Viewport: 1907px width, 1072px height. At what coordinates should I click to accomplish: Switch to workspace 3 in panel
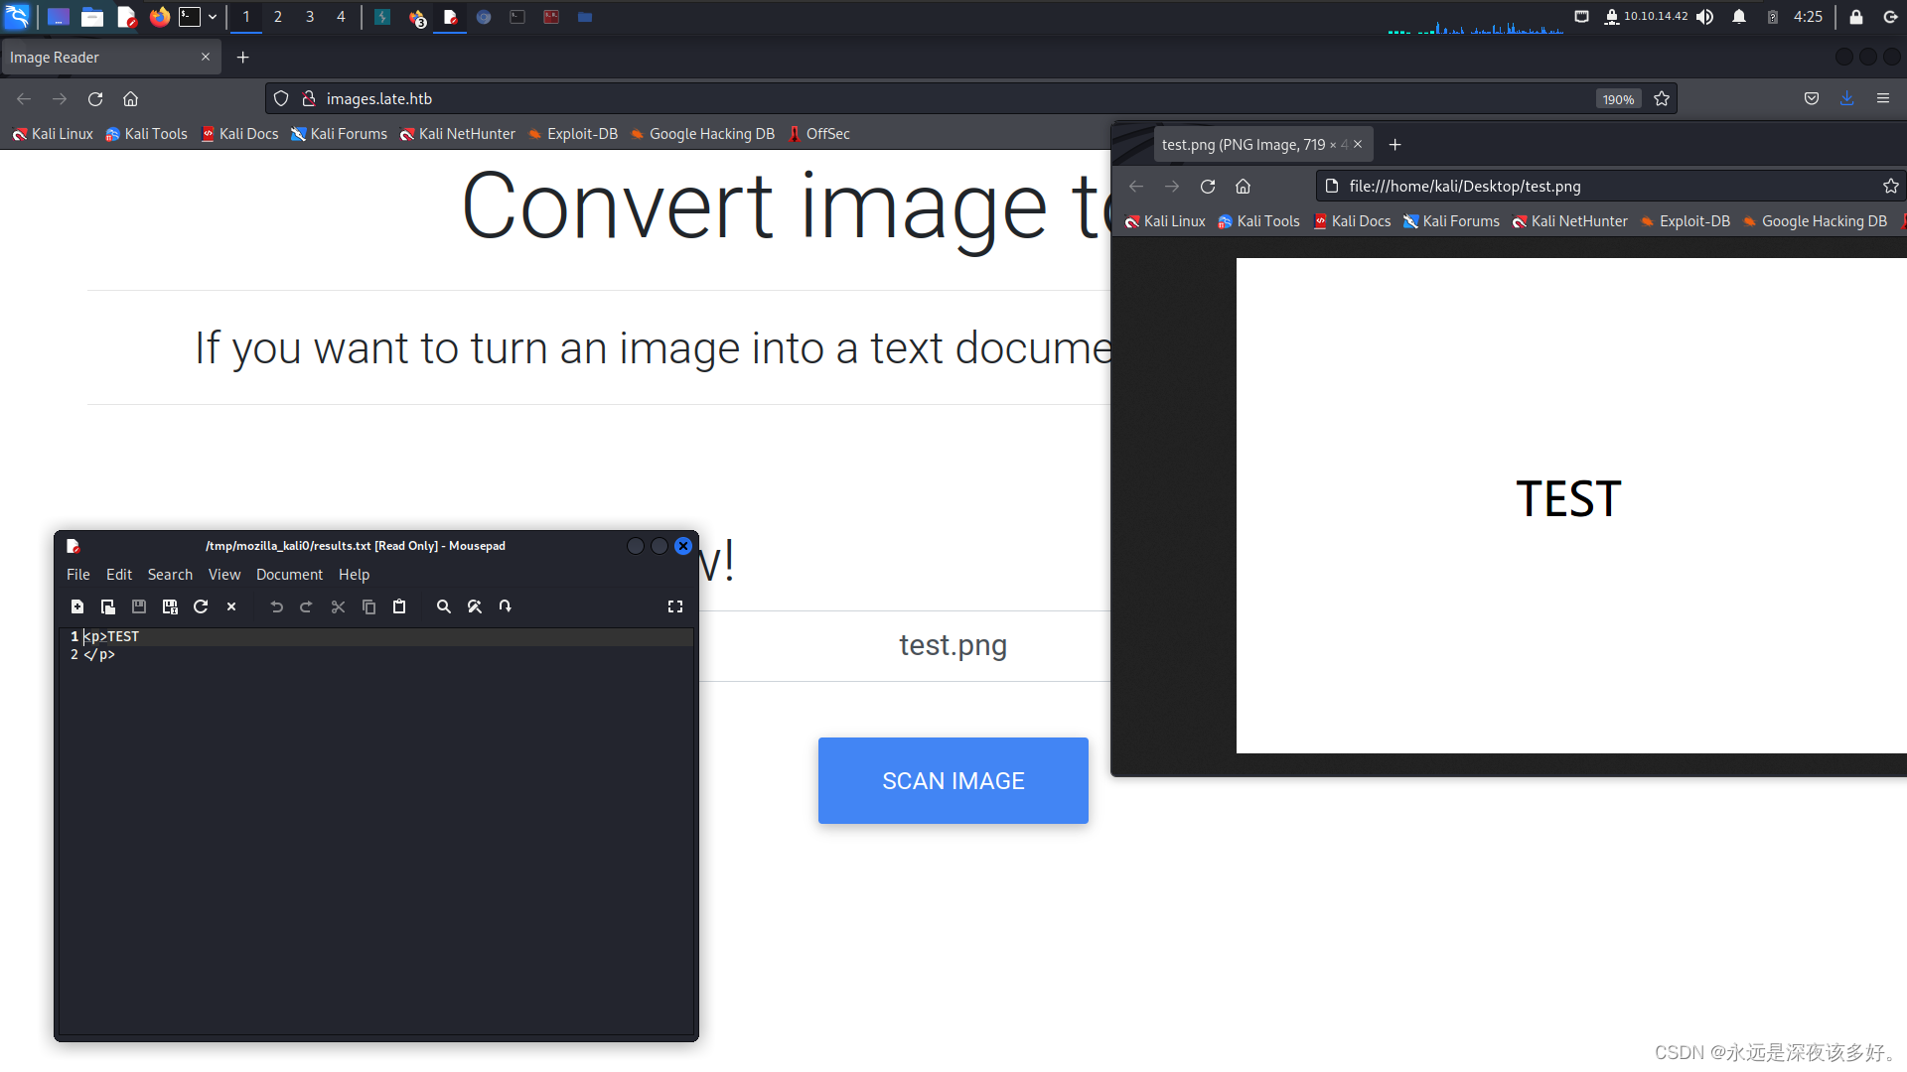310,17
